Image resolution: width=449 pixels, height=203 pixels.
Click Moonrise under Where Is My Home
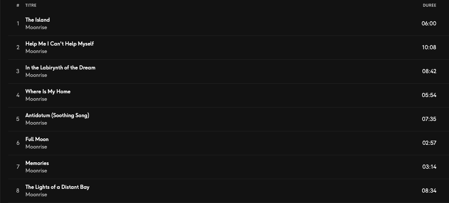pos(36,99)
